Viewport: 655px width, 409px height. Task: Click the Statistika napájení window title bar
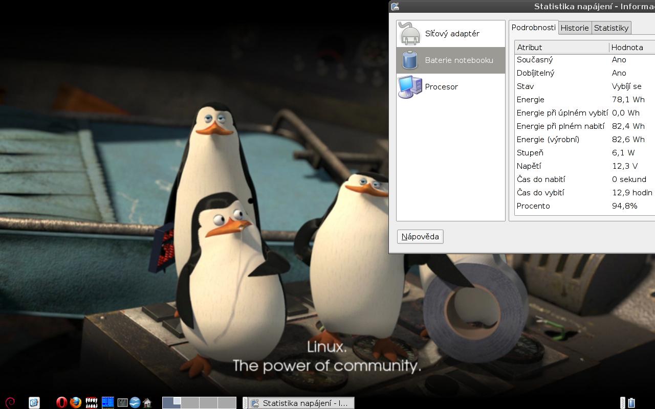[522, 6]
